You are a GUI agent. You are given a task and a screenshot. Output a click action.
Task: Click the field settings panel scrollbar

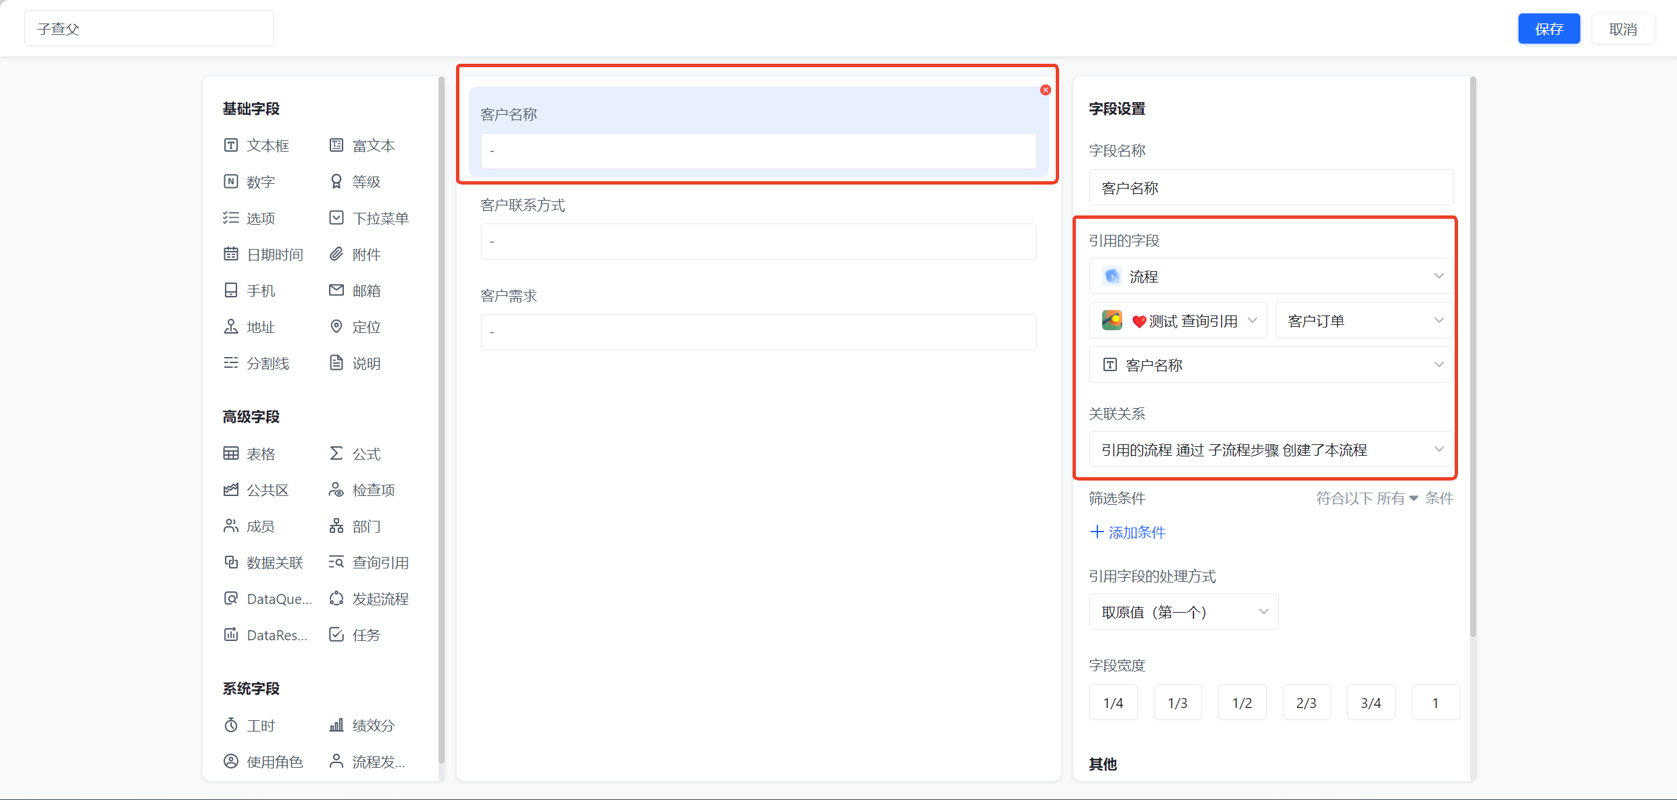[1473, 356]
